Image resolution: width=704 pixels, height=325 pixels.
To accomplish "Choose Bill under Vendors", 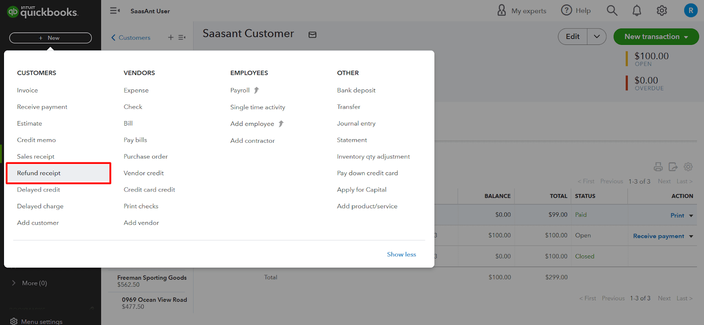I will pos(128,124).
